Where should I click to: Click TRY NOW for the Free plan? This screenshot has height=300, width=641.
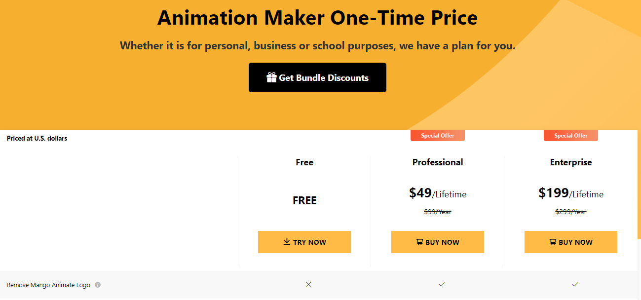coord(304,242)
